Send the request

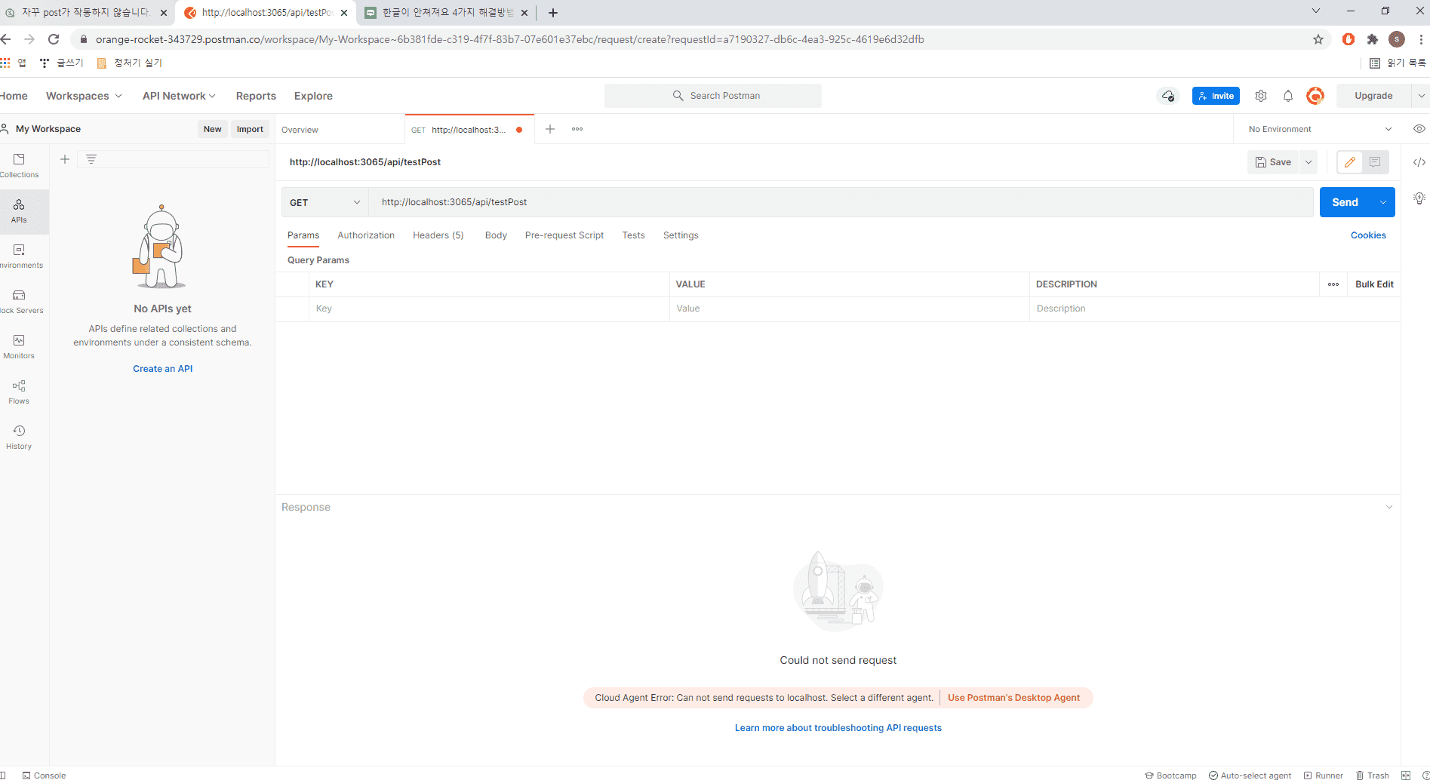(1345, 202)
